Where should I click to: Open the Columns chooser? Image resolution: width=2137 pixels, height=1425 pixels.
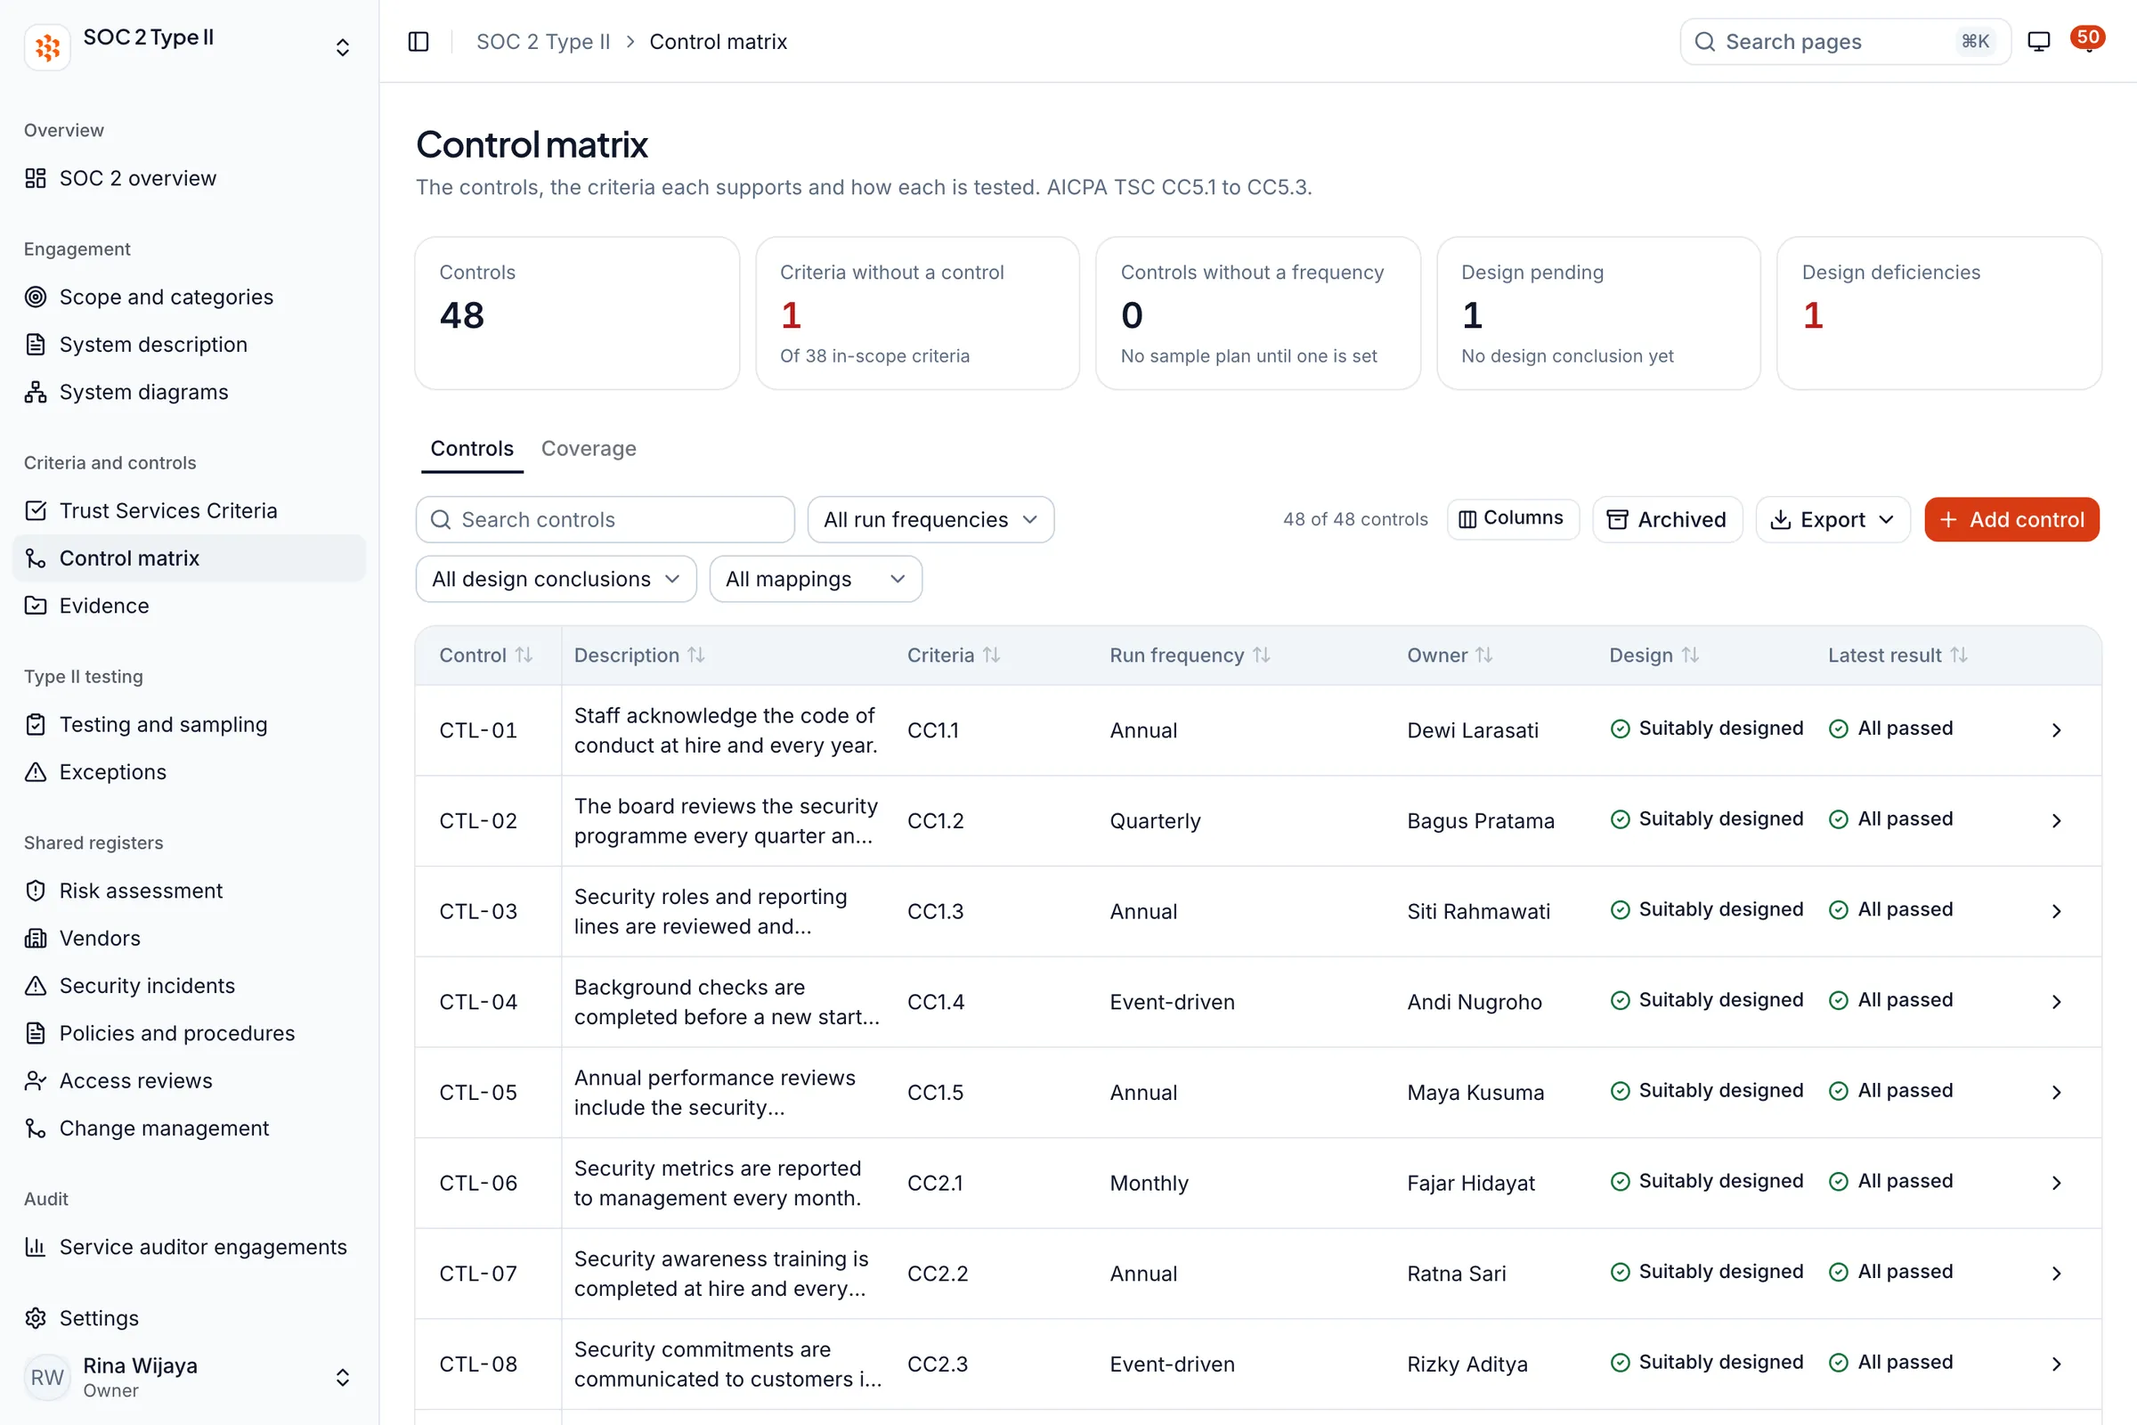[1513, 518]
